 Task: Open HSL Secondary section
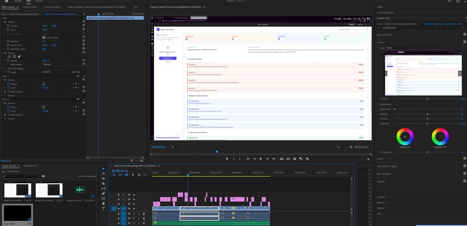pos(384,174)
